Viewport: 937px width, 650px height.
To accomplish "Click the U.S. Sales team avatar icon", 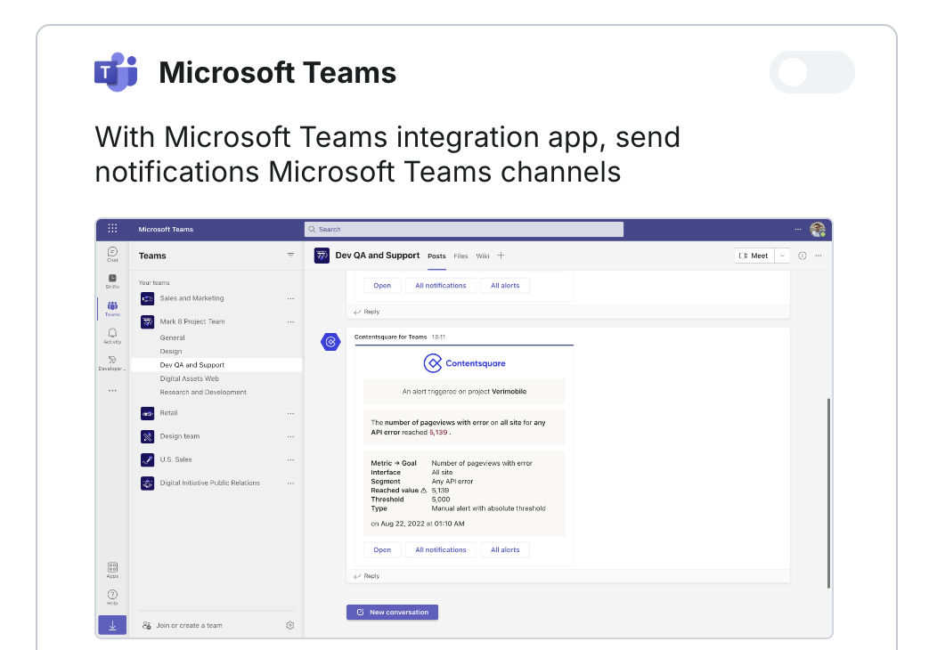I will (x=148, y=459).
